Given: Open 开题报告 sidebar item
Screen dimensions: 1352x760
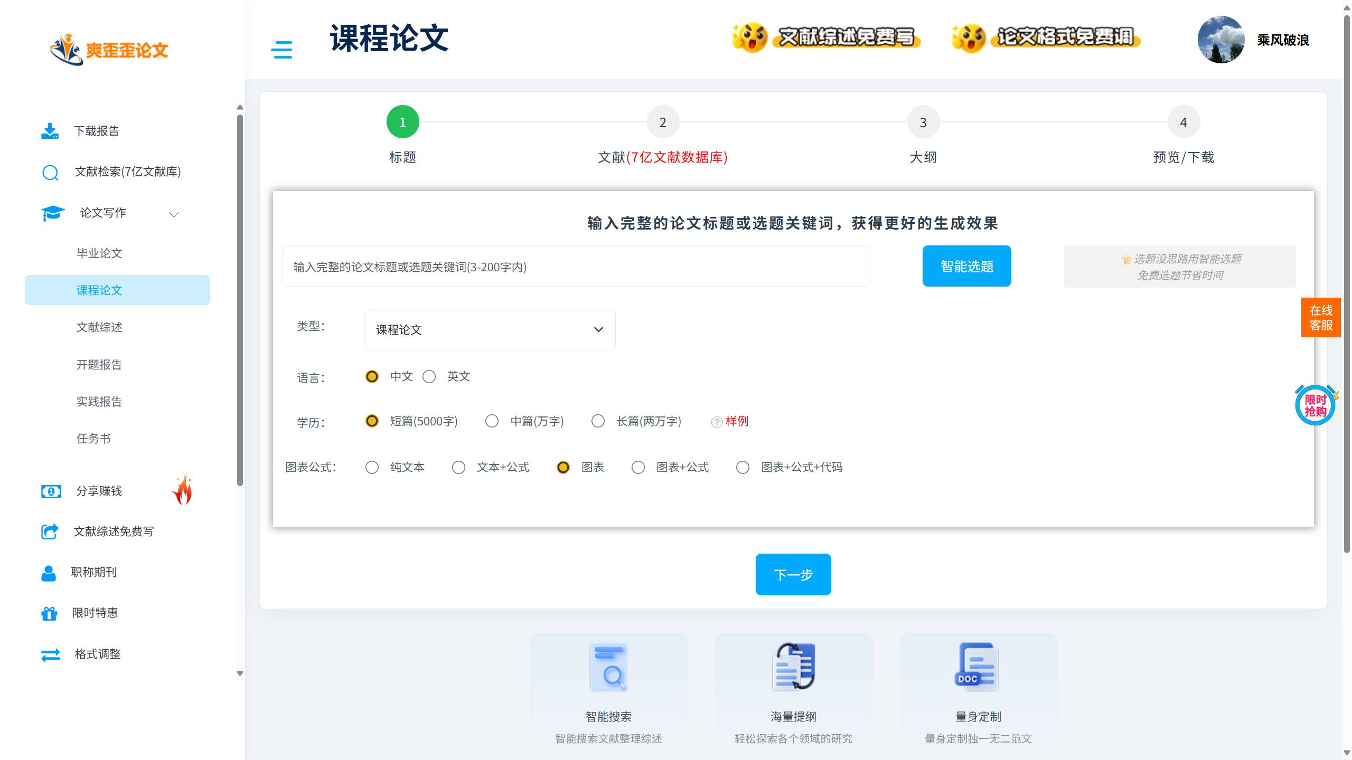Looking at the screenshot, I should (x=99, y=365).
